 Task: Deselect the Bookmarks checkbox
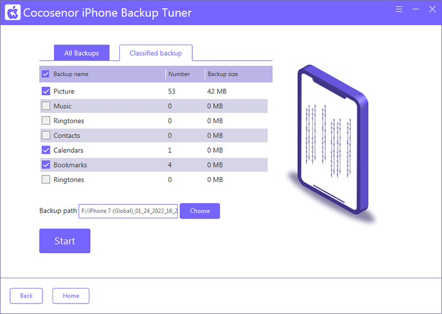point(46,165)
